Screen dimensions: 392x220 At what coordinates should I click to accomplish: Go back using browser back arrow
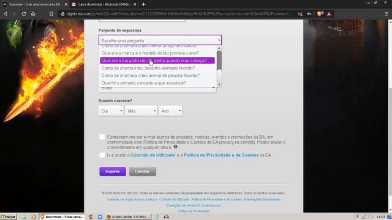6,13
